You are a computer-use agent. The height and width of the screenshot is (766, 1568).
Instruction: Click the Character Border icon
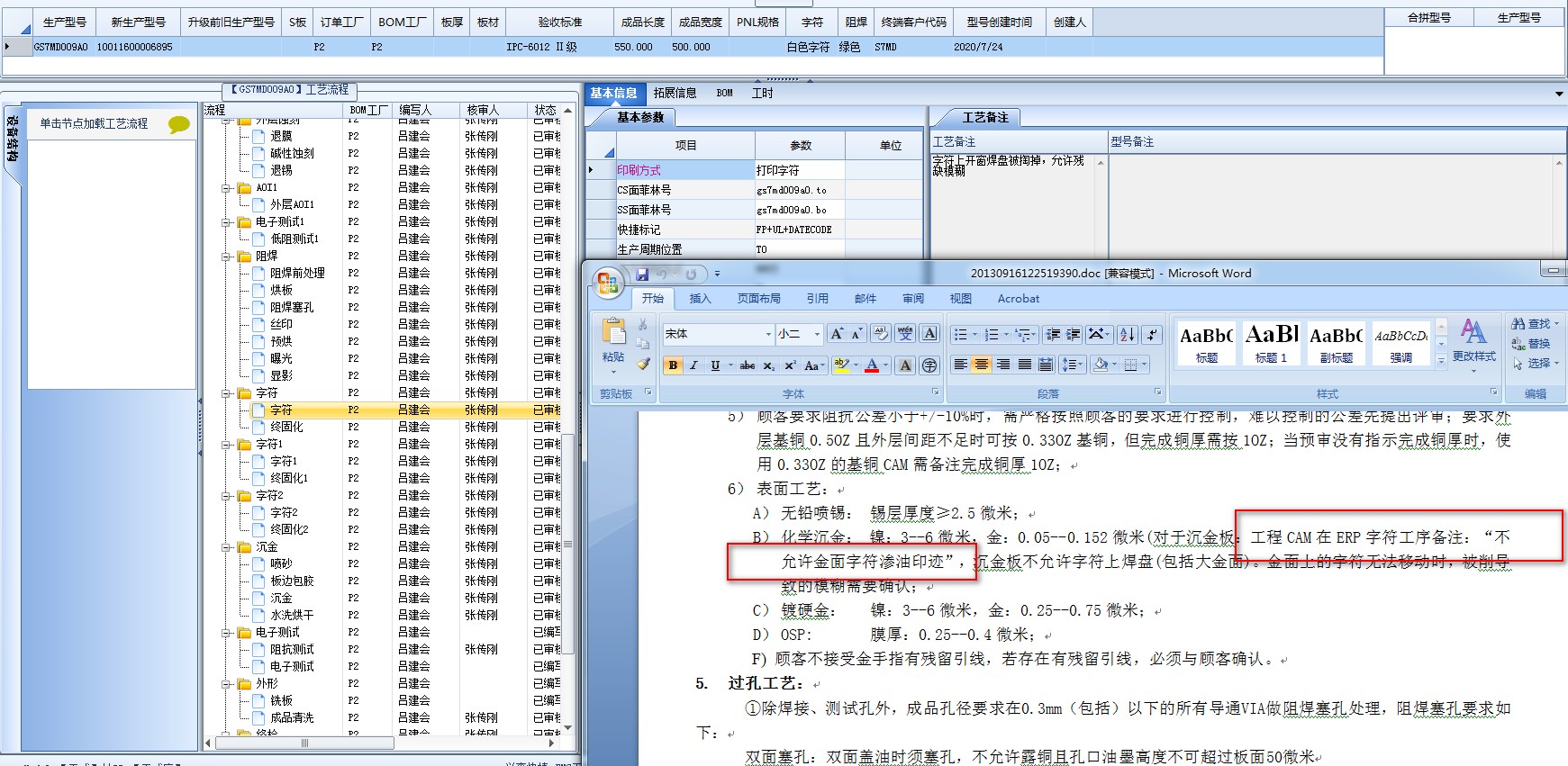(x=930, y=334)
